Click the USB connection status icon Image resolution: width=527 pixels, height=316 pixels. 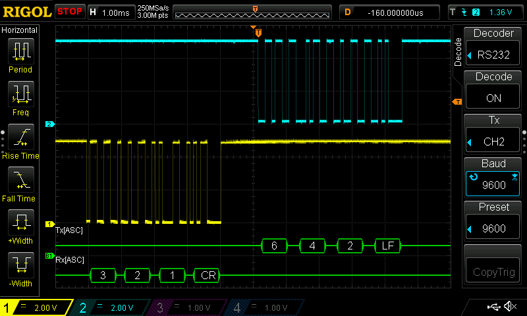(493, 306)
